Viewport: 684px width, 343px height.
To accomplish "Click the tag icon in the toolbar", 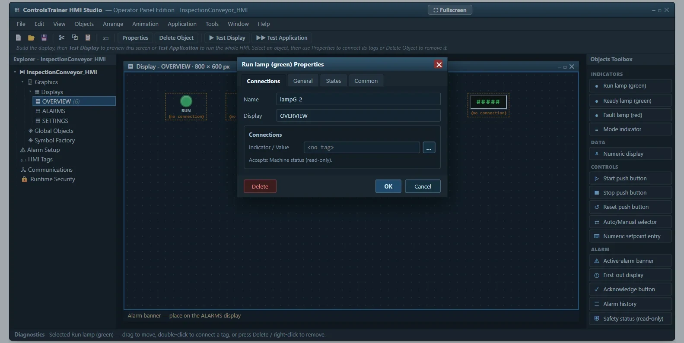I will 105,38.
